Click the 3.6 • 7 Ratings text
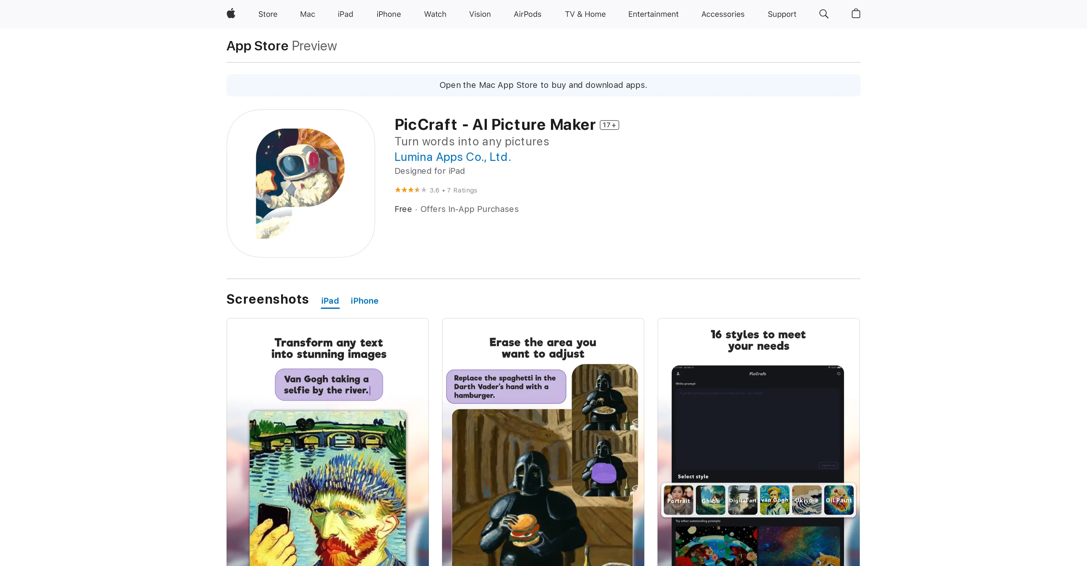The width and height of the screenshot is (1087, 566). click(x=453, y=191)
